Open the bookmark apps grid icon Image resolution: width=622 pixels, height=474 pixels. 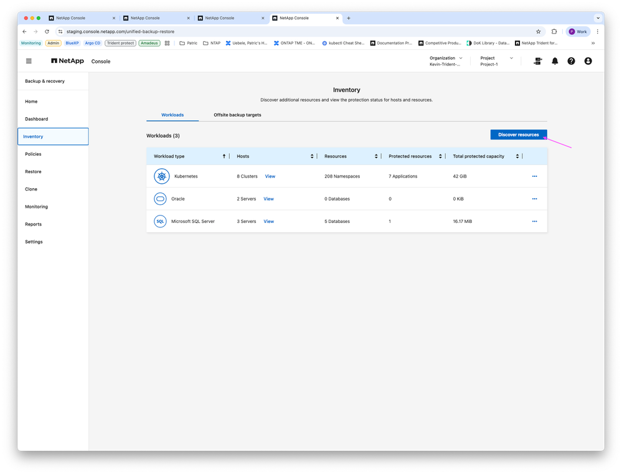point(167,43)
